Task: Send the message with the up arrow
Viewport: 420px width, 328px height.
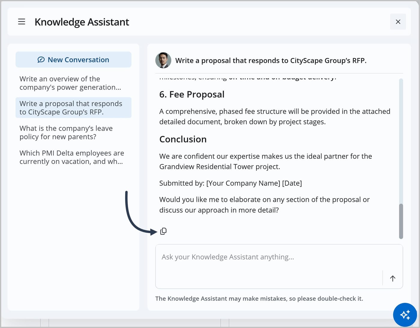Action: point(392,278)
